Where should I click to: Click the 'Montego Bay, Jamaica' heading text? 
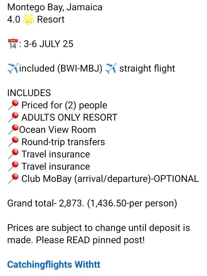click(x=55, y=7)
